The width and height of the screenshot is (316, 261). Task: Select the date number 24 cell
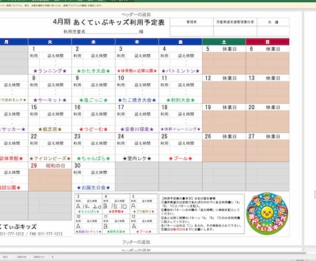coord(121,137)
